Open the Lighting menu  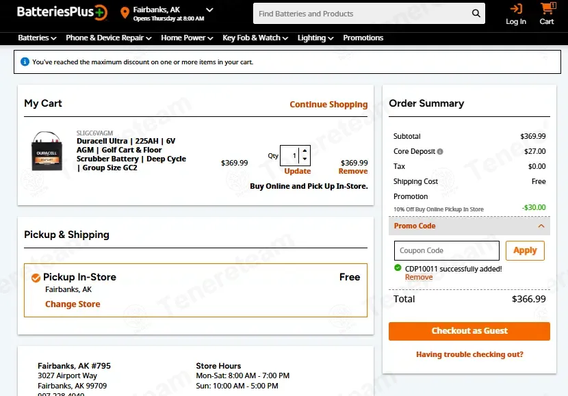tap(315, 38)
